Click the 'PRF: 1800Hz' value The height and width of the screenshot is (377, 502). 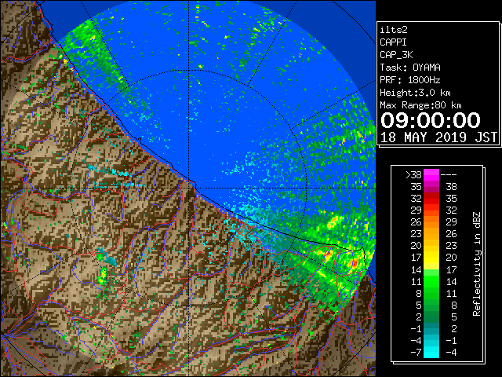tap(410, 80)
